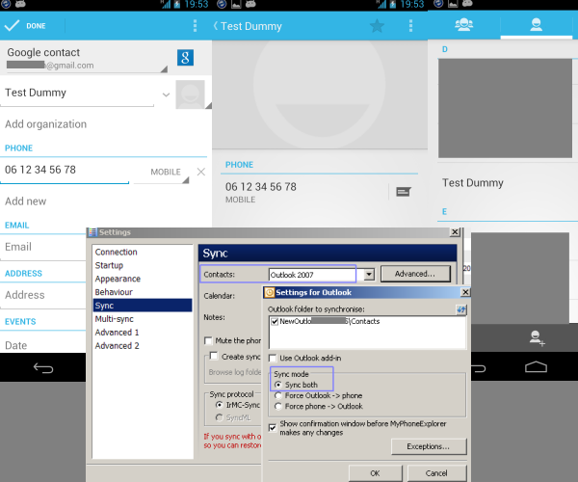Refresh Outlook folder list icon
The height and width of the screenshot is (482, 578).
click(461, 309)
